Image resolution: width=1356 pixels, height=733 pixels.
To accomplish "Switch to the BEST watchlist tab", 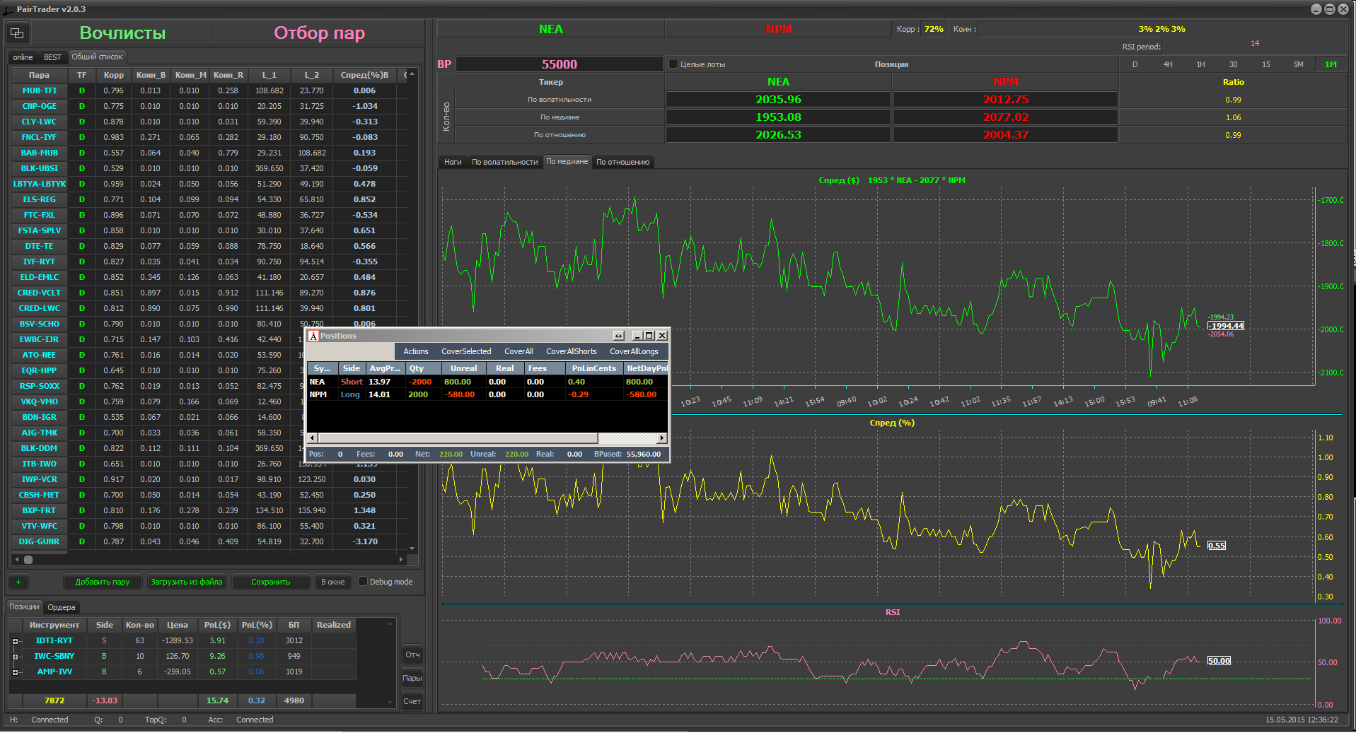I will pos(52,57).
